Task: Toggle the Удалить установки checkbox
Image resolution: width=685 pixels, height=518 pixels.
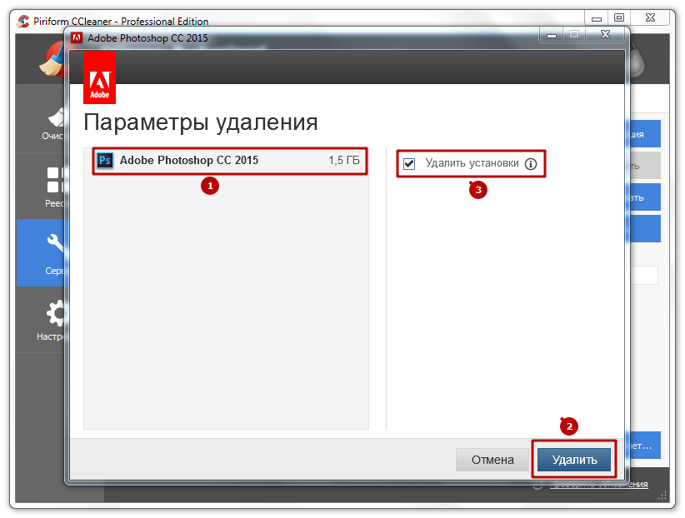Action: point(409,164)
